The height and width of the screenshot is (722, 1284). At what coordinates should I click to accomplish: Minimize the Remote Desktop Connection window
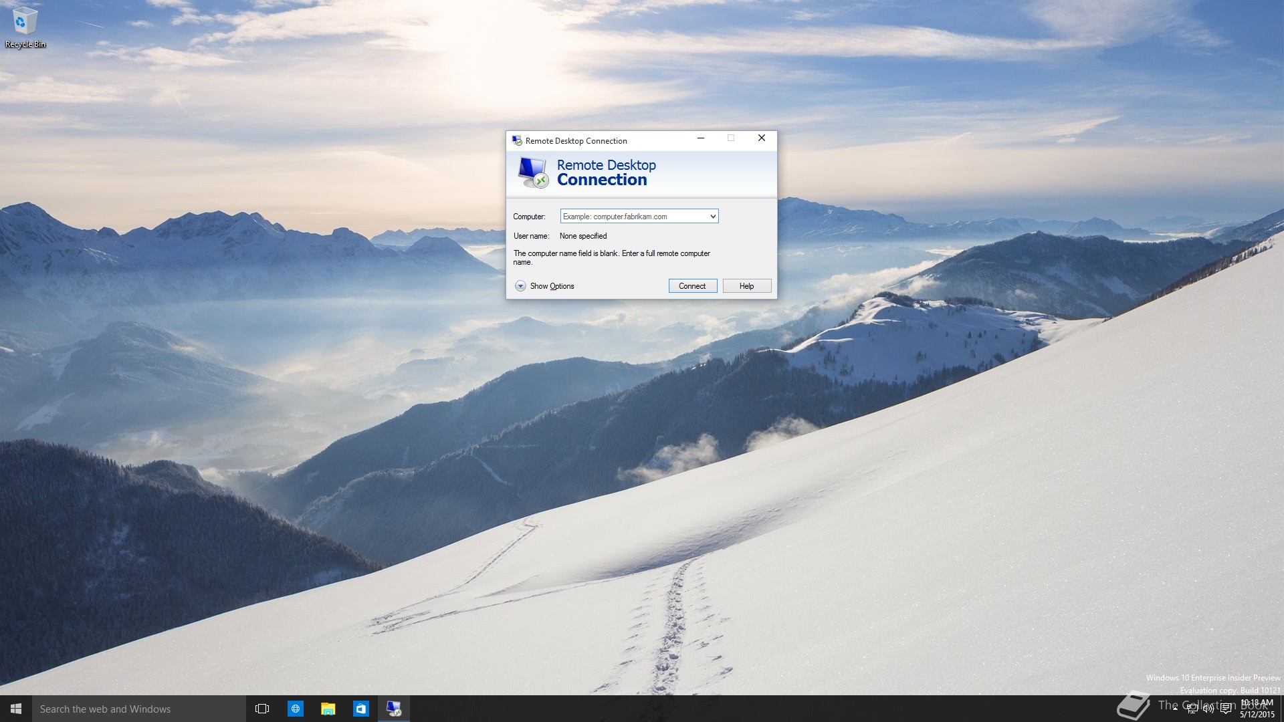(x=700, y=138)
